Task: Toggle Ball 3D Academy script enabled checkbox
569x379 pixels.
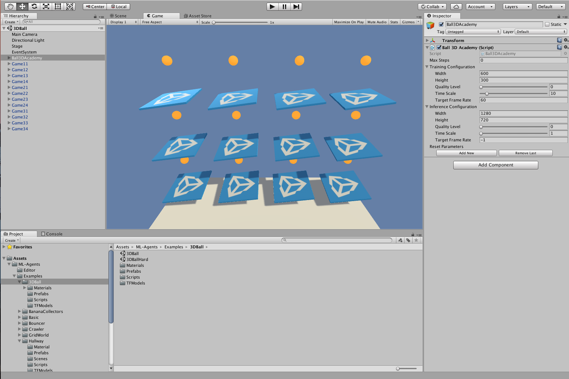Action: pyautogui.click(x=439, y=47)
